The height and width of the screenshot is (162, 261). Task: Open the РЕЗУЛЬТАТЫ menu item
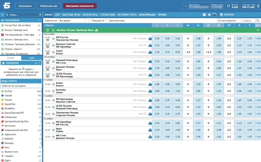pyautogui.click(x=90, y=15)
